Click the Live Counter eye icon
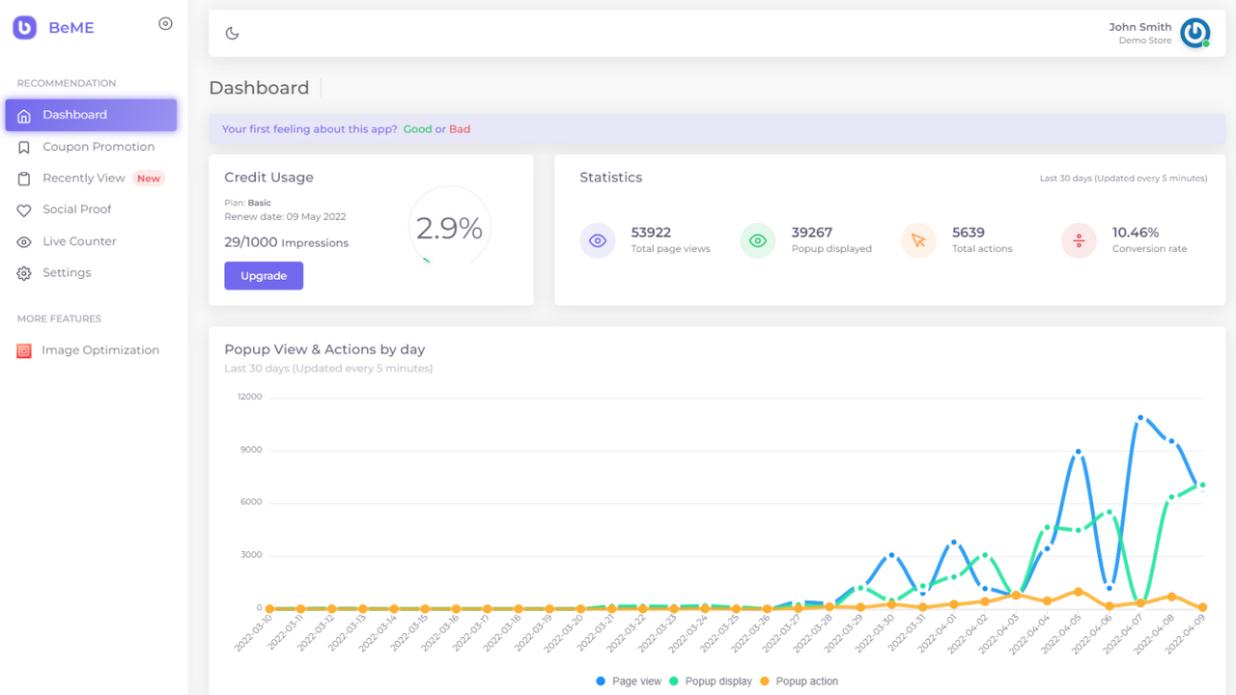The width and height of the screenshot is (1236, 695). pyautogui.click(x=24, y=242)
